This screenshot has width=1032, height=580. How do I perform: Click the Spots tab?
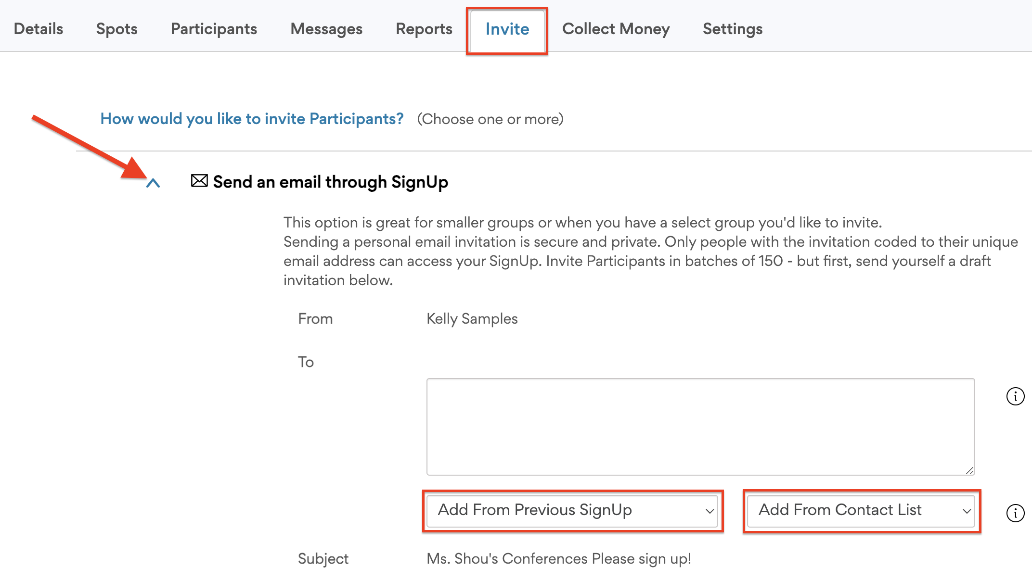pyautogui.click(x=115, y=29)
